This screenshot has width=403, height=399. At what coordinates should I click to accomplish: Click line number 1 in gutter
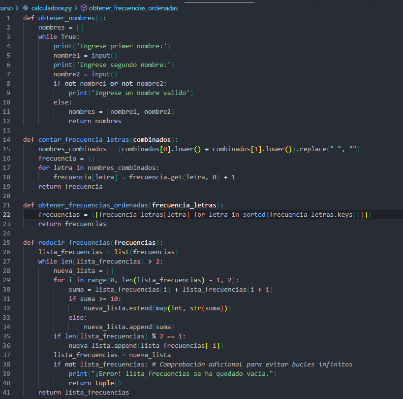[8, 18]
